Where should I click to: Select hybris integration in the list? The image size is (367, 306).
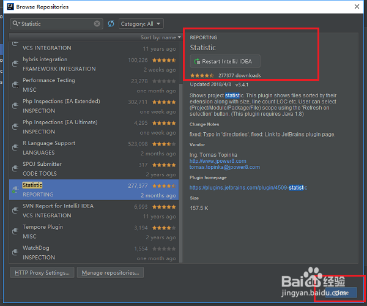click(x=94, y=64)
